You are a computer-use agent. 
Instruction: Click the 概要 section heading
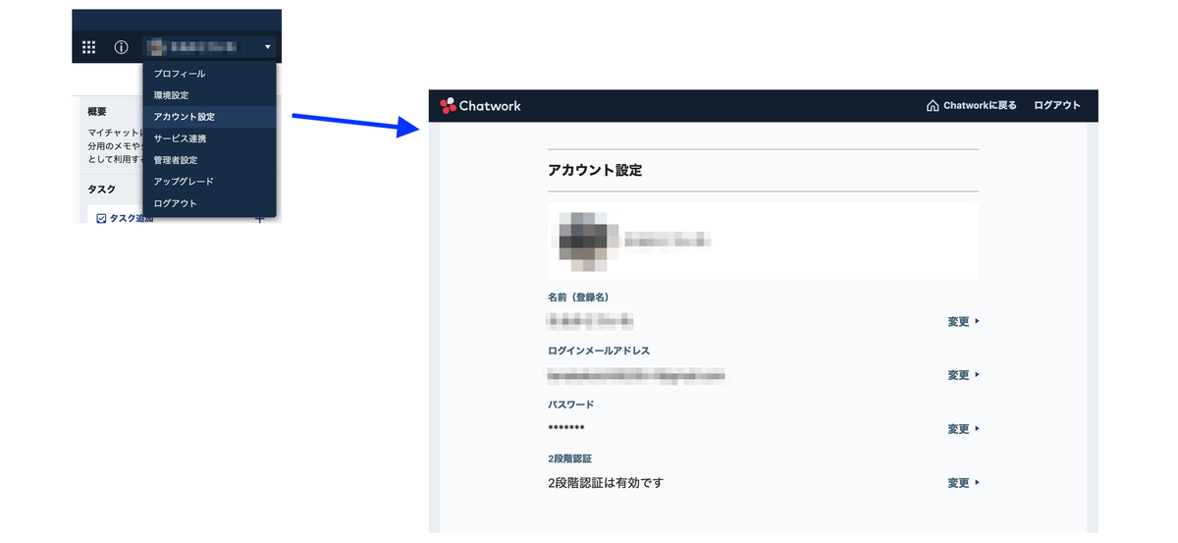[x=97, y=112]
